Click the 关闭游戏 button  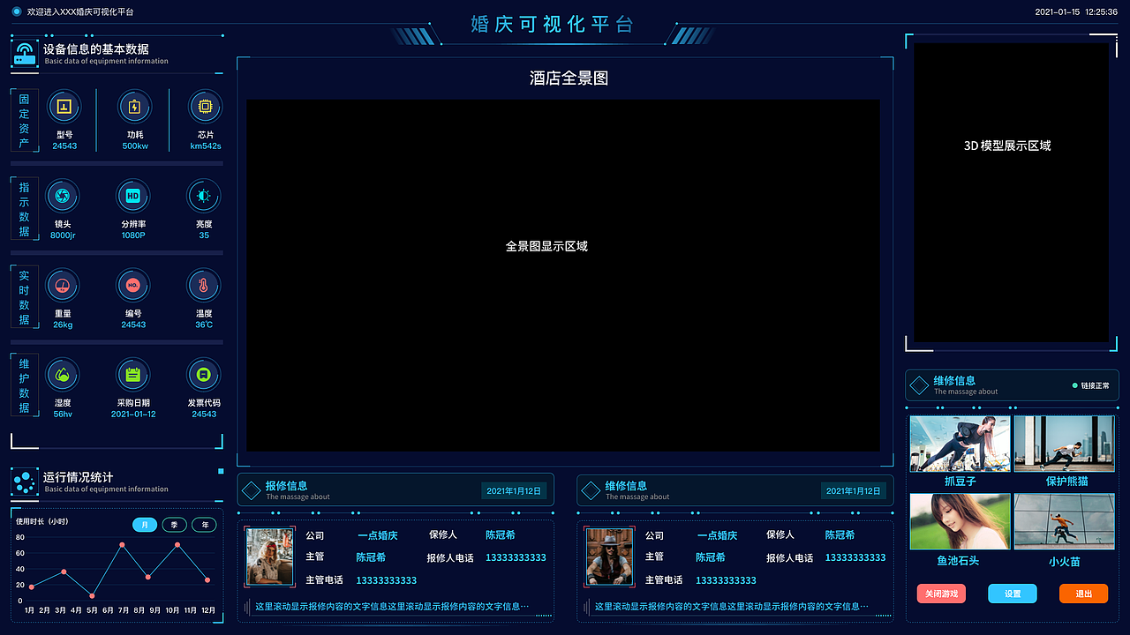(941, 594)
